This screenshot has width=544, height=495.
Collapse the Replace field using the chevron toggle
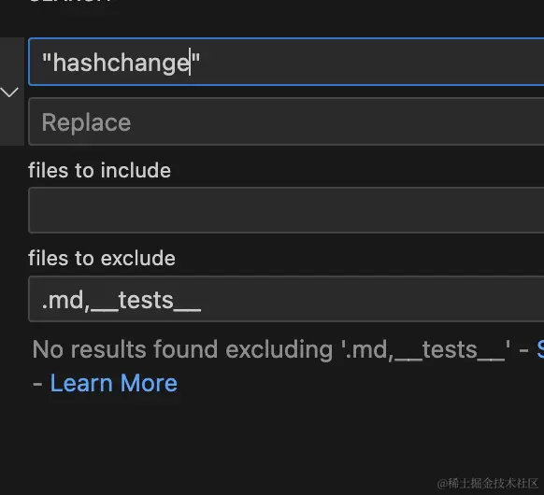9,92
